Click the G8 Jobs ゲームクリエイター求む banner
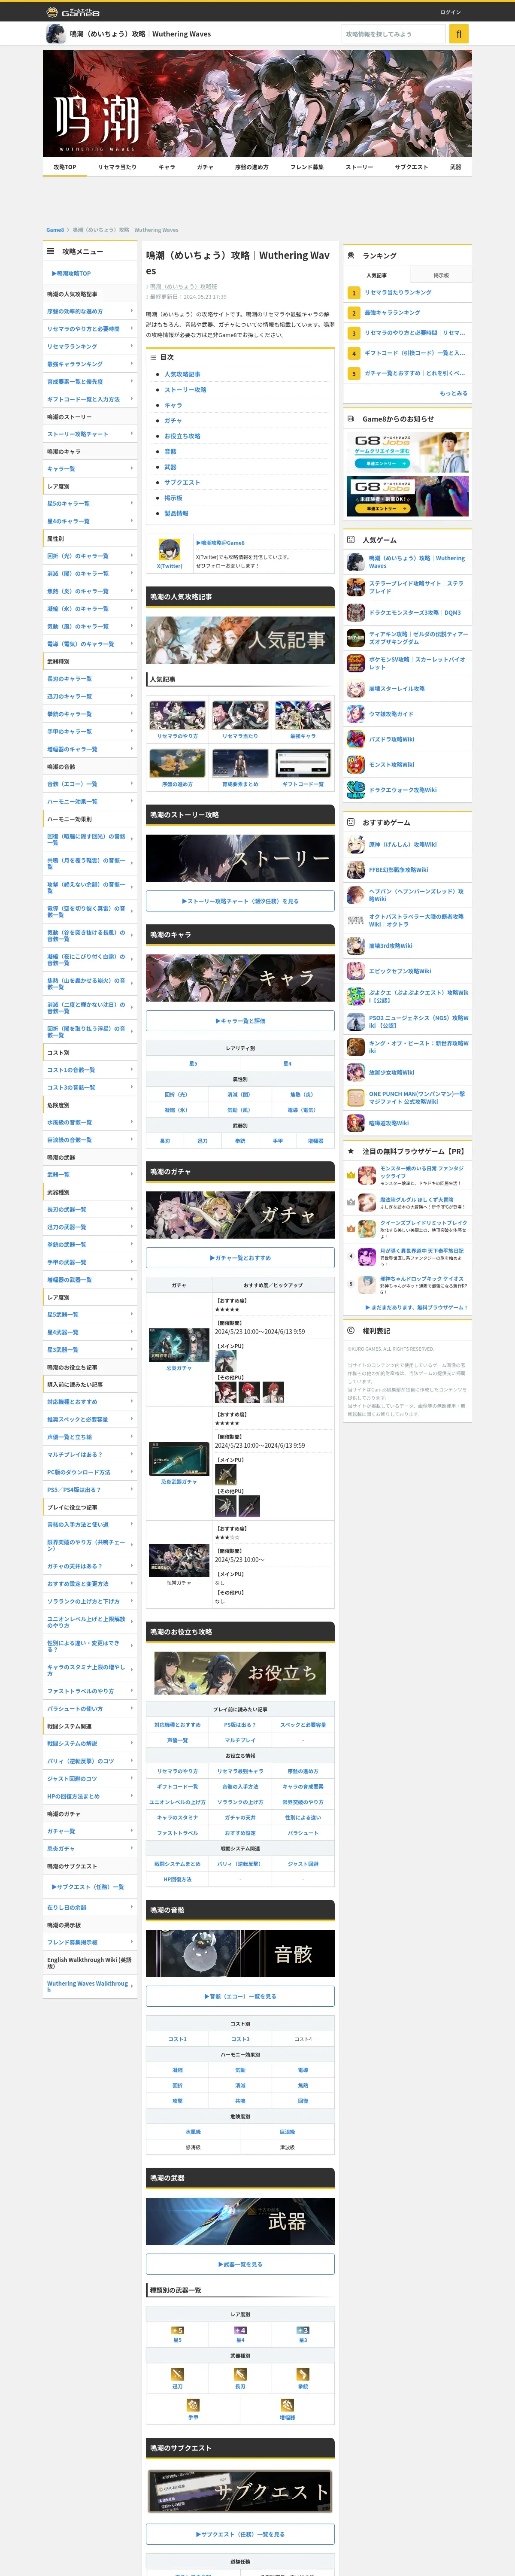The height and width of the screenshot is (2576, 515). (x=408, y=452)
